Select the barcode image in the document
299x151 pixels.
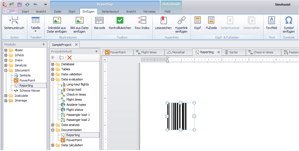click(180, 116)
